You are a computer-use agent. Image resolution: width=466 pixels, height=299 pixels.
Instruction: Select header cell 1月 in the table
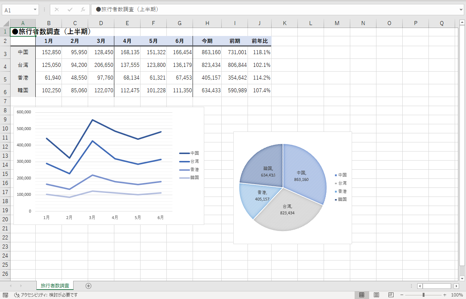click(49, 41)
